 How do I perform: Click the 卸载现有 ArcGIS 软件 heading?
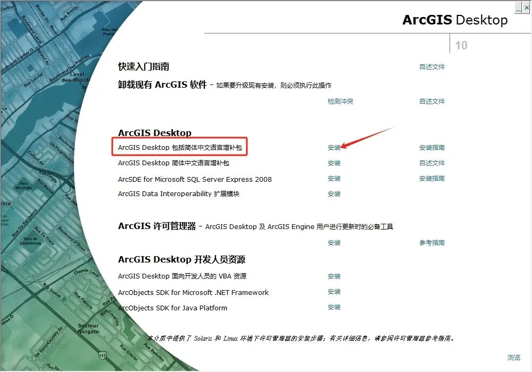point(162,84)
